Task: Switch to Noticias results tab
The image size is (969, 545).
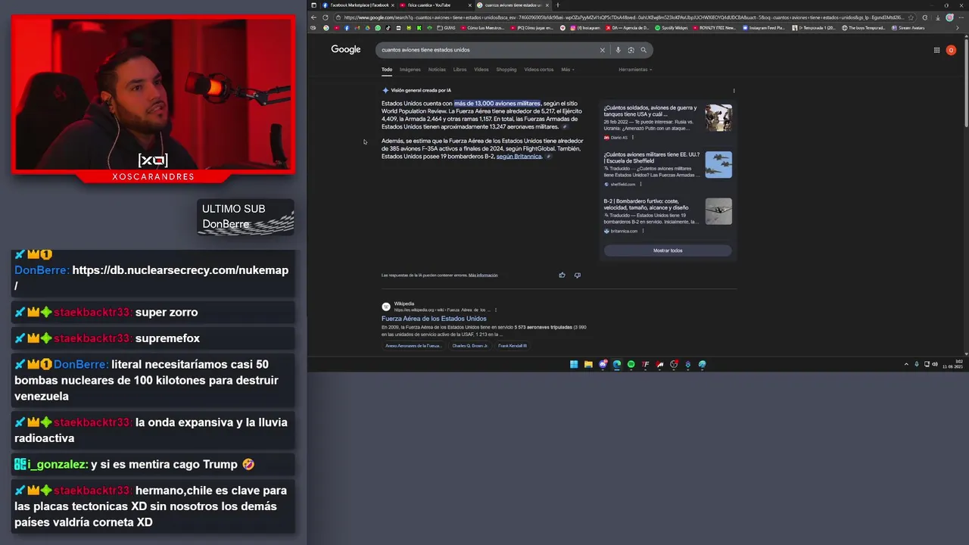Action: click(437, 70)
